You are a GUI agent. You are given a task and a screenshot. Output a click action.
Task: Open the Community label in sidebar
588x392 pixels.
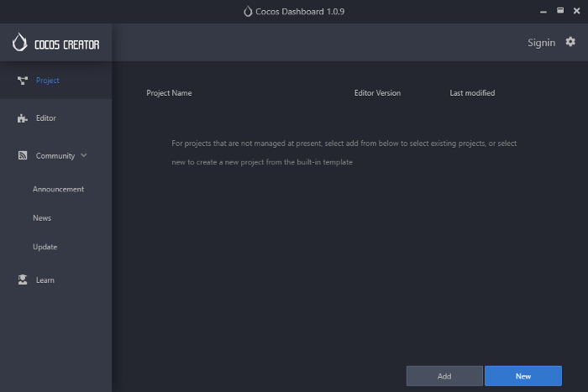(55, 156)
